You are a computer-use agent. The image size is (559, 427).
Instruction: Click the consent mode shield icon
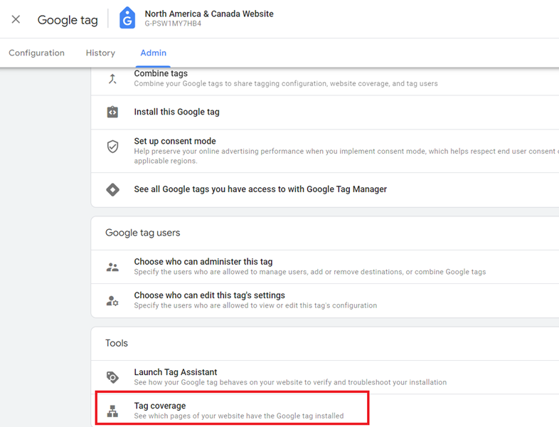point(112,147)
